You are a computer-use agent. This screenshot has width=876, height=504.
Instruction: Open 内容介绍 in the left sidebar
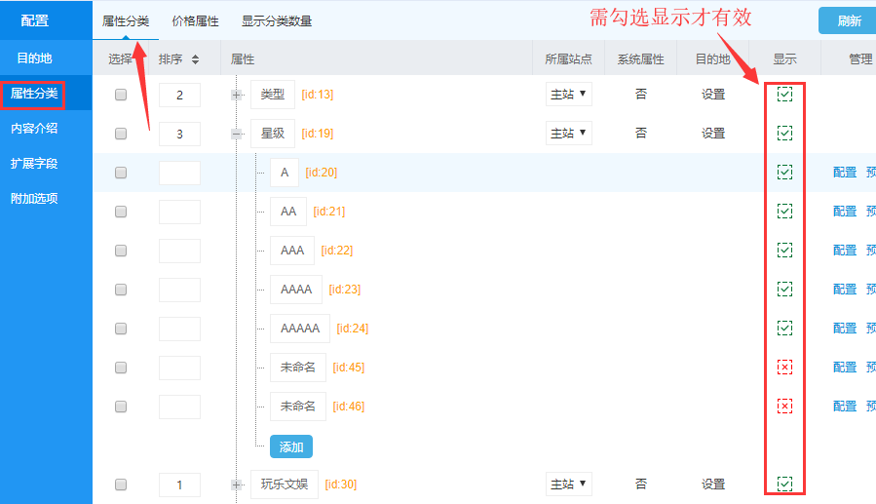click(x=33, y=128)
